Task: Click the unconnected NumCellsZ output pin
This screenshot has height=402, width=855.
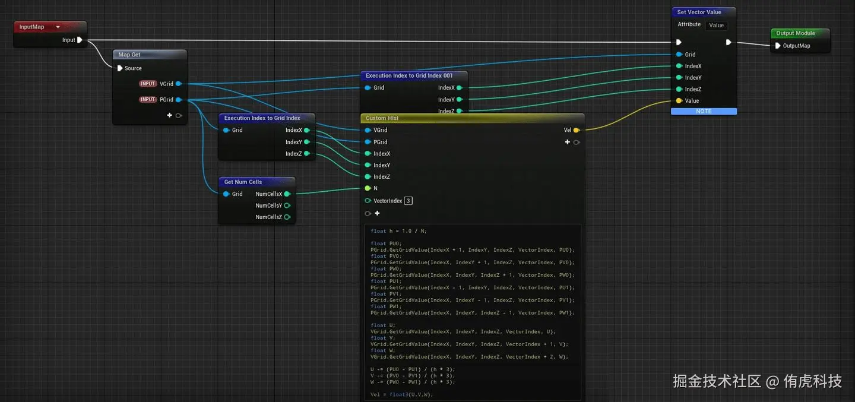Action: click(287, 217)
